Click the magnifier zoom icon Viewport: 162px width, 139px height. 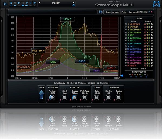(35, 3)
